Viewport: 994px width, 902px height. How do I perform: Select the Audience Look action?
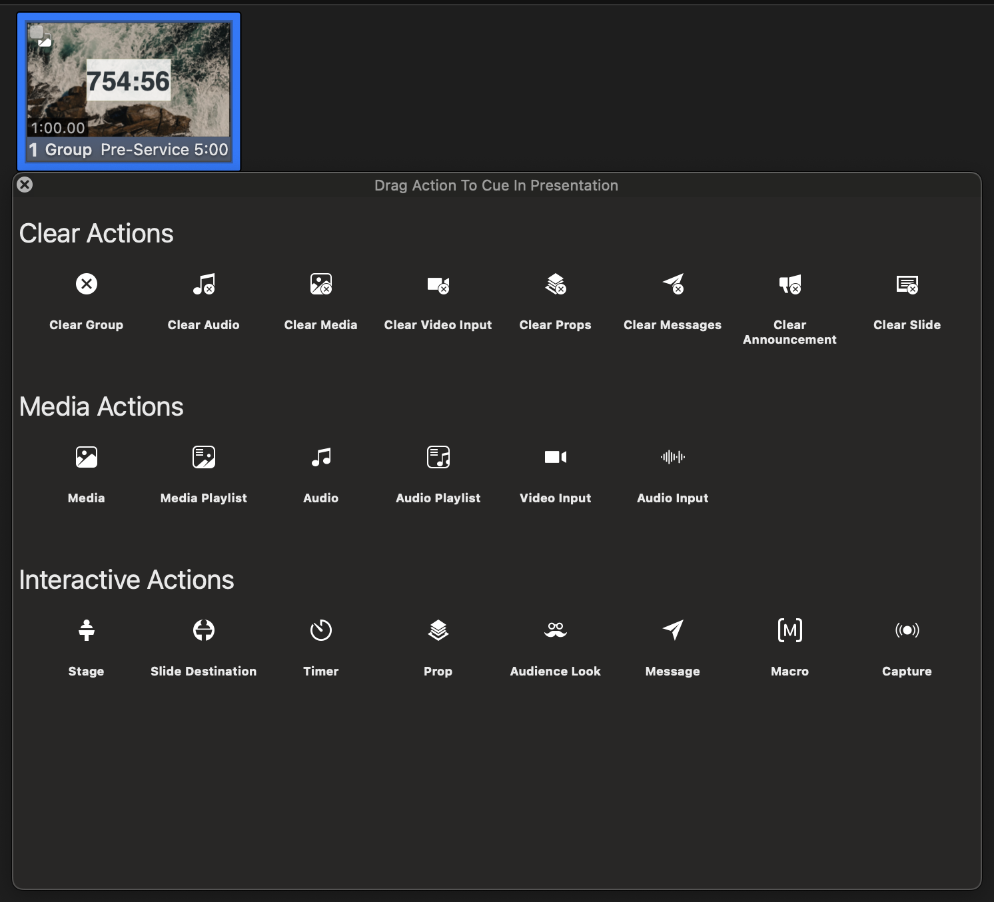[555, 630]
